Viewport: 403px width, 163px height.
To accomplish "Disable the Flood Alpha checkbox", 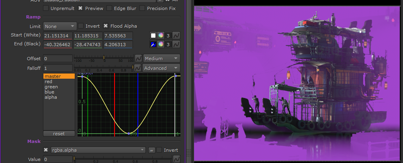I will [106, 26].
